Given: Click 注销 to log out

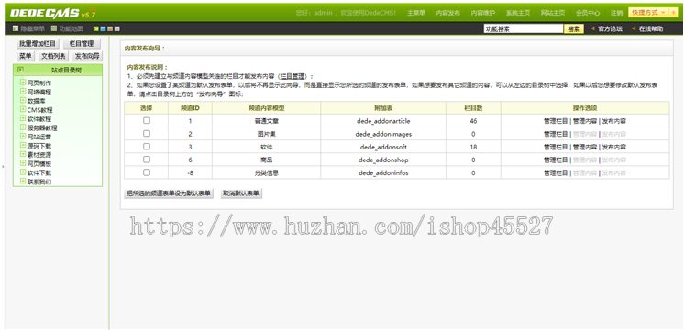Looking at the screenshot, I should coord(616,13).
